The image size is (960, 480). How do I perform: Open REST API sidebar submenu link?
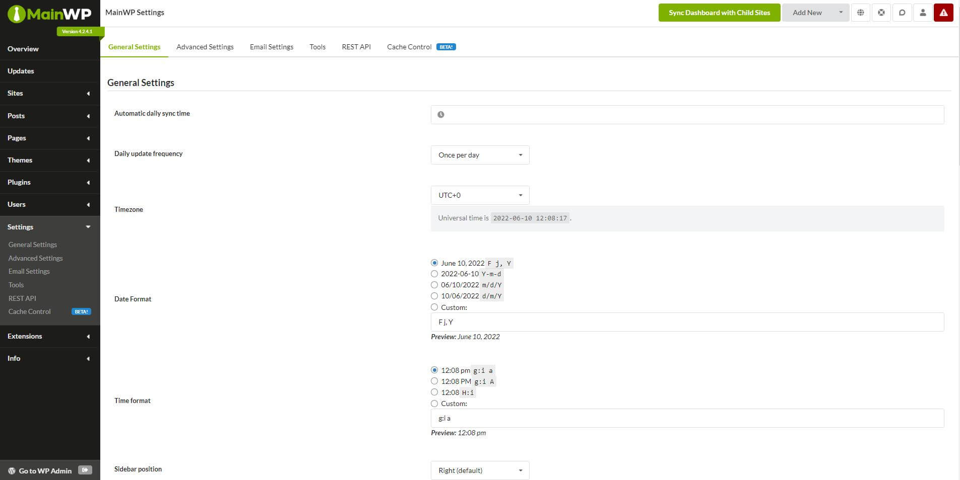click(22, 298)
